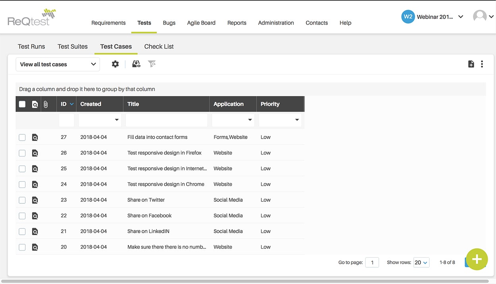The width and height of the screenshot is (496, 284).
Task: Check the box for test case 21
Action: click(x=22, y=232)
